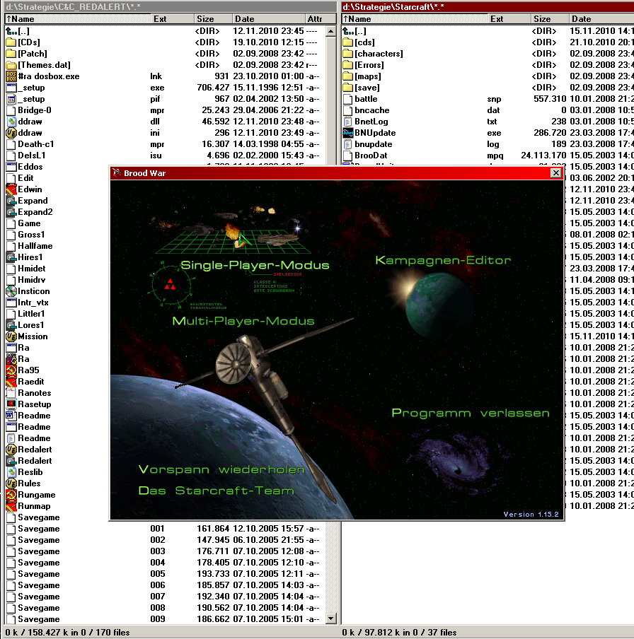
Task: Select the Redalert ini file icon
Action: pos(11,450)
